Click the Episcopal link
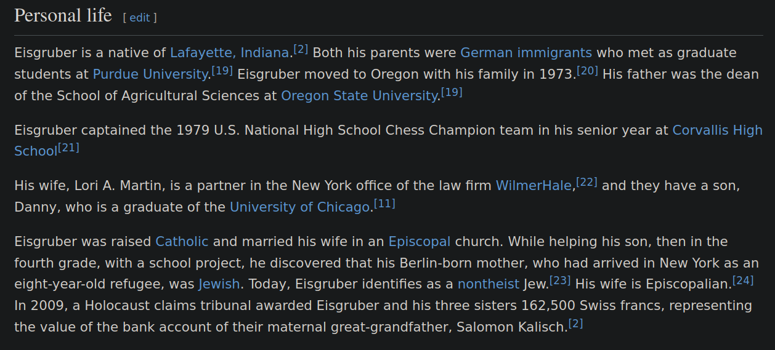Viewport: 775px width, 350px height. pyautogui.click(x=420, y=242)
